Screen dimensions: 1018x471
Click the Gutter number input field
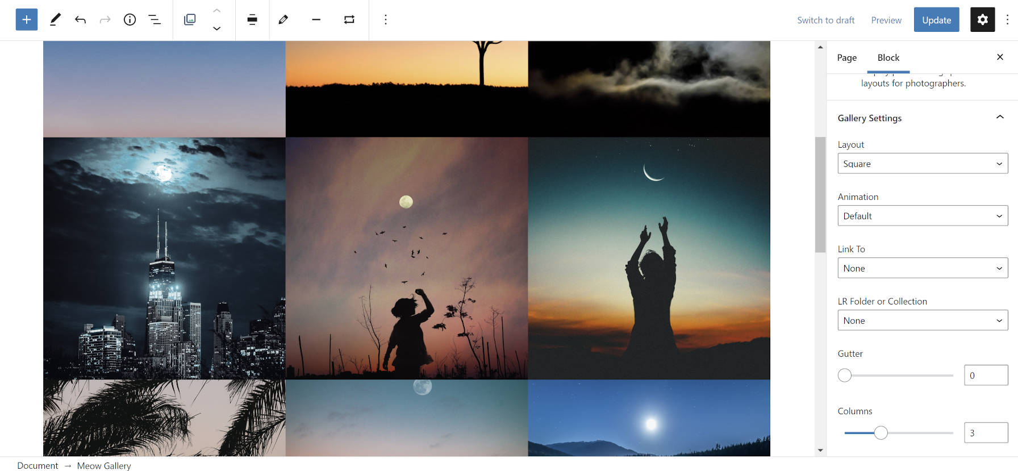coord(986,376)
